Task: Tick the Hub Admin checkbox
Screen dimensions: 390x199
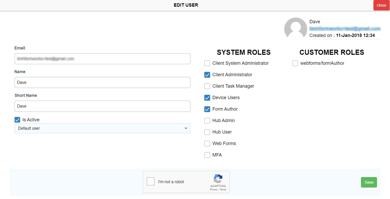Action: (x=207, y=121)
